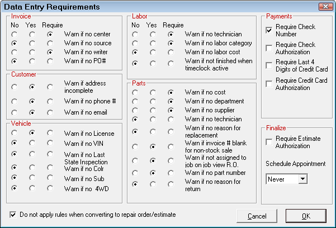
Task: Toggle 'Do not apply rules when converting' checkbox
Action: 13,215
